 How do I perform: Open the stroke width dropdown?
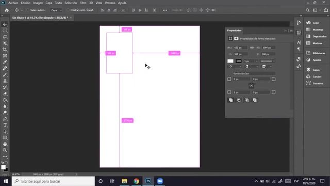click(x=256, y=61)
